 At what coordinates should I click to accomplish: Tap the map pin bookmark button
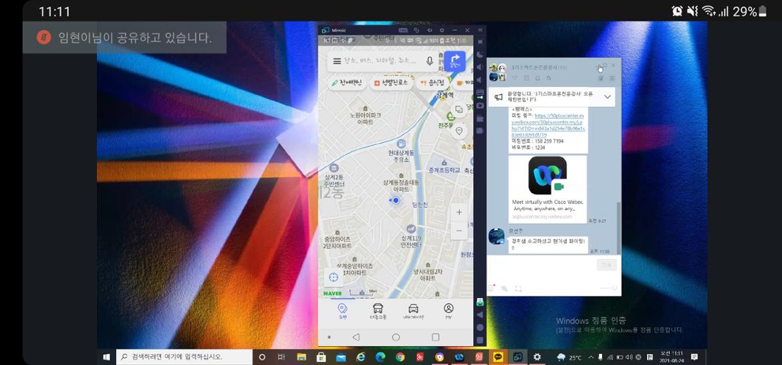pyautogui.click(x=459, y=130)
